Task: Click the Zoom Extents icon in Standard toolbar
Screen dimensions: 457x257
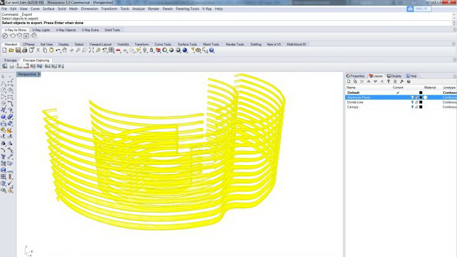Action: coord(92,50)
